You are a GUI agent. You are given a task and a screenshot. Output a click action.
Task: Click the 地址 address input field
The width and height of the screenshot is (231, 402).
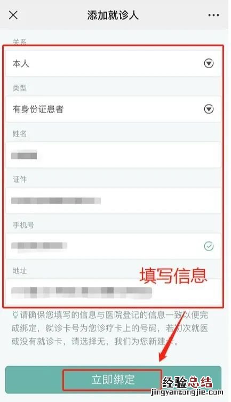(x=113, y=292)
